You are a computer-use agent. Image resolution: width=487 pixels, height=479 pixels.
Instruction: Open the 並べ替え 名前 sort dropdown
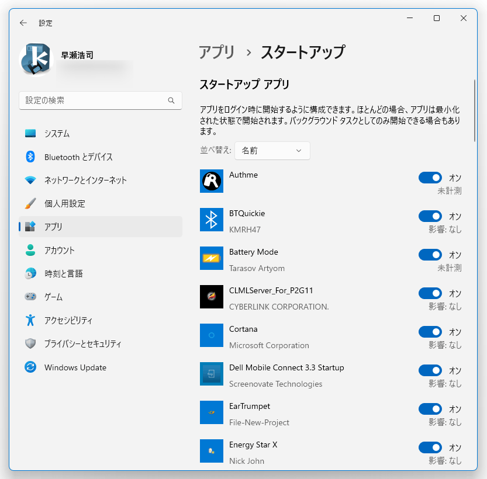click(x=272, y=151)
